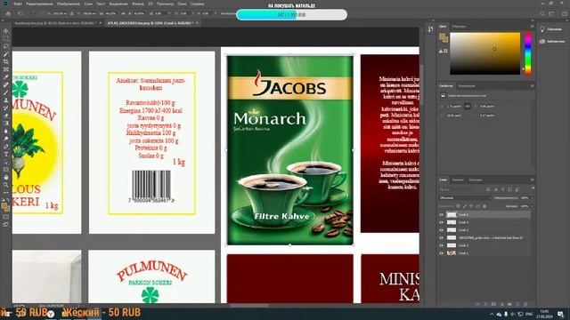Viewport: 570px width, 320px height.
Task: Hide the Слой 2 layer
Action: click(442, 245)
